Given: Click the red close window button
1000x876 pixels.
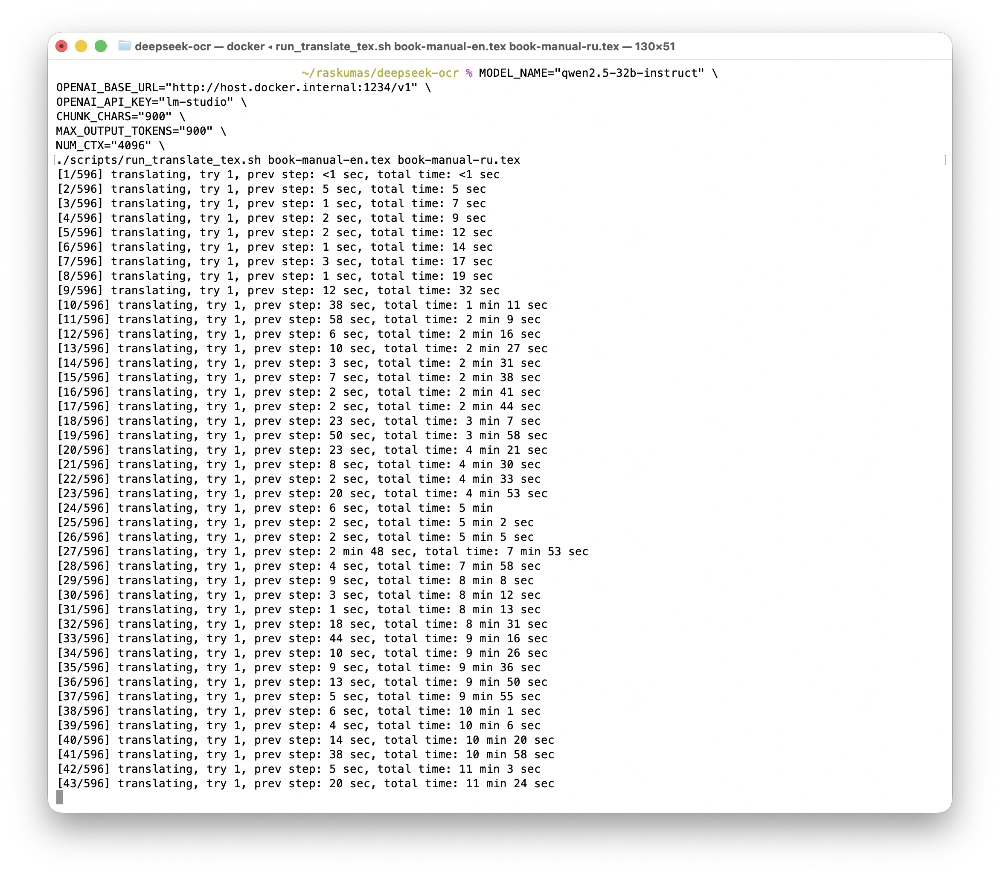Looking at the screenshot, I should pyautogui.click(x=61, y=46).
